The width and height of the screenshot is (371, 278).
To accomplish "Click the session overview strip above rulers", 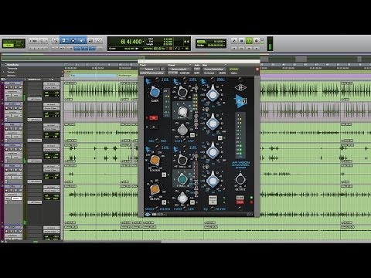I will pos(185,58).
